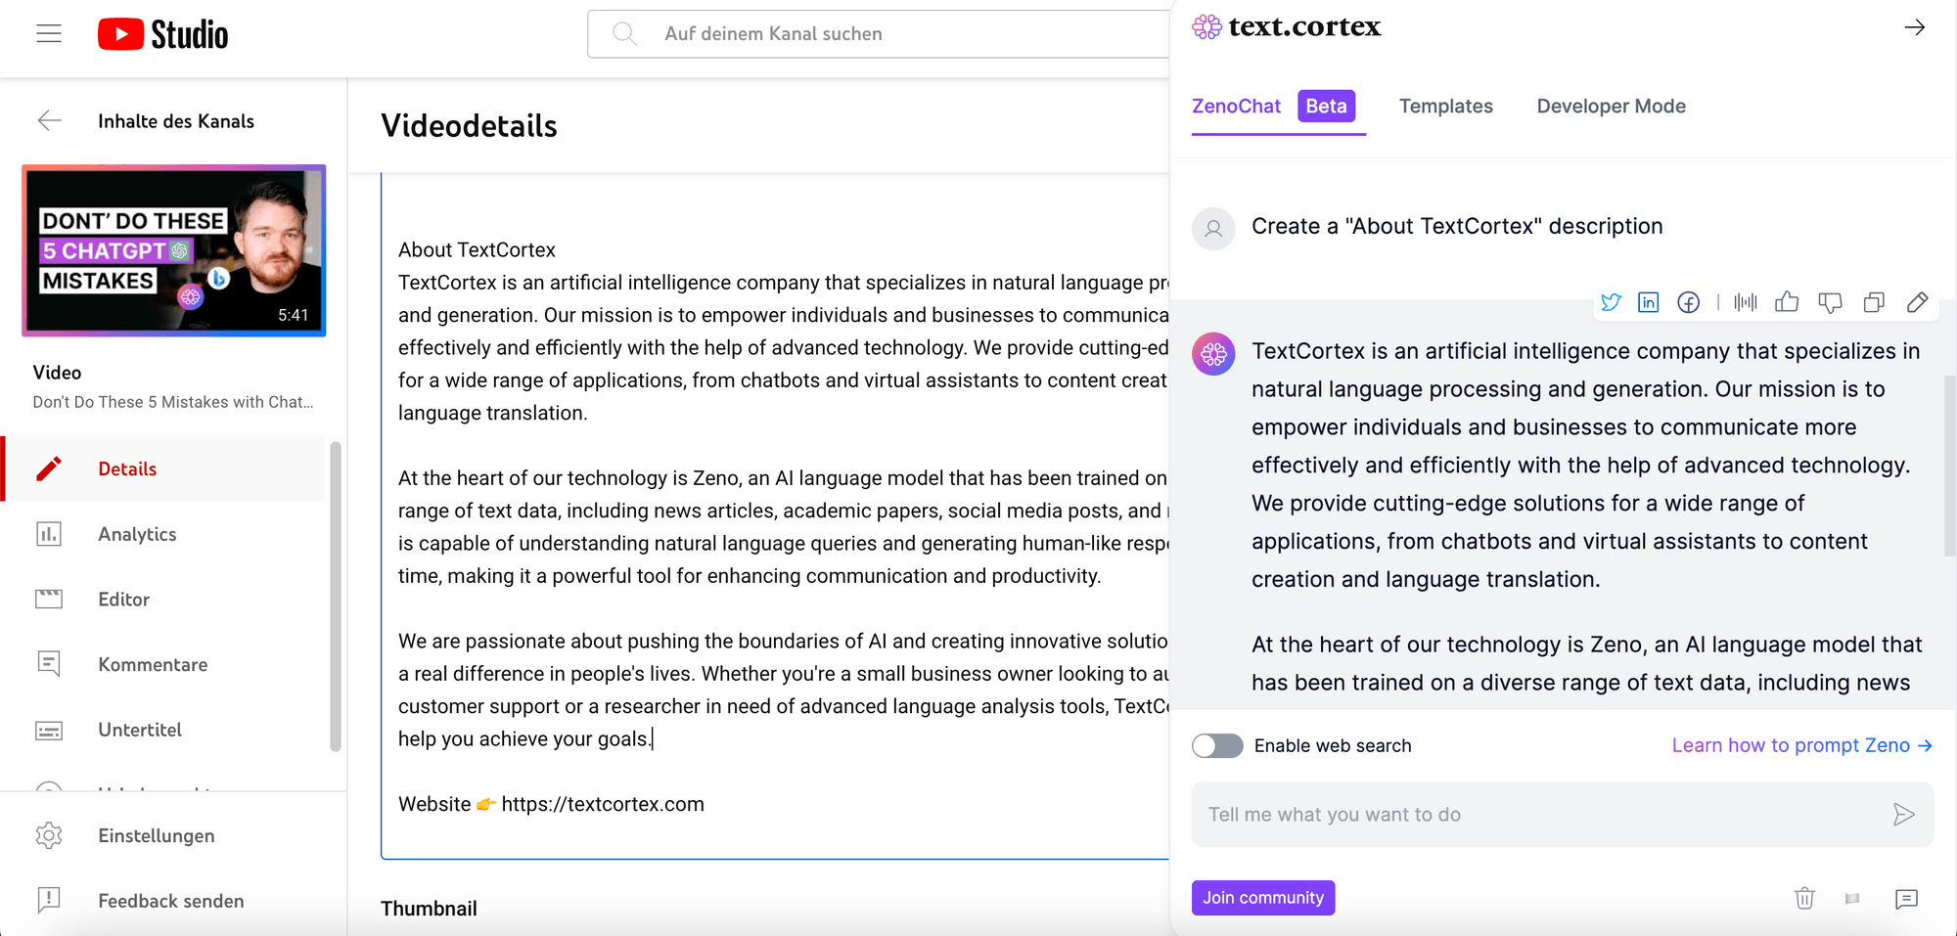Click the Join community button
Image resolution: width=1957 pixels, height=936 pixels.
(x=1263, y=897)
